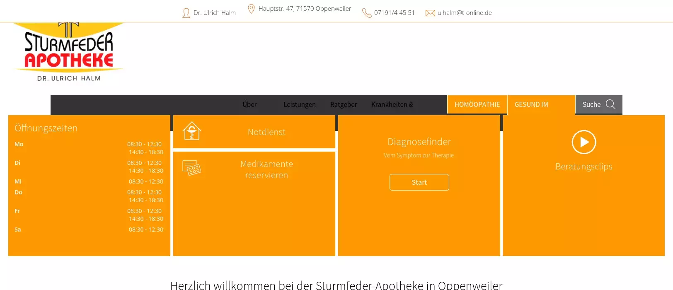Select the GESUND IM tab
Screen dimensions: 673x290
(531, 104)
